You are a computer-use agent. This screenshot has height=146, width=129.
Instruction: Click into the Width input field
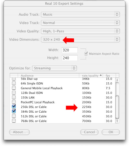click(70, 50)
